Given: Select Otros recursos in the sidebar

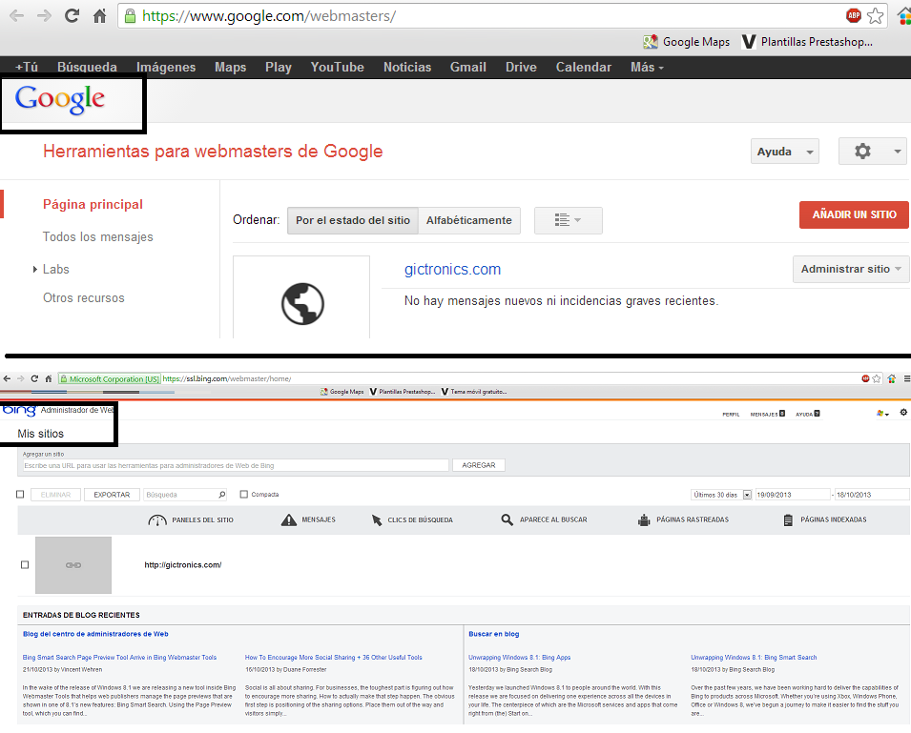Looking at the screenshot, I should click(84, 297).
